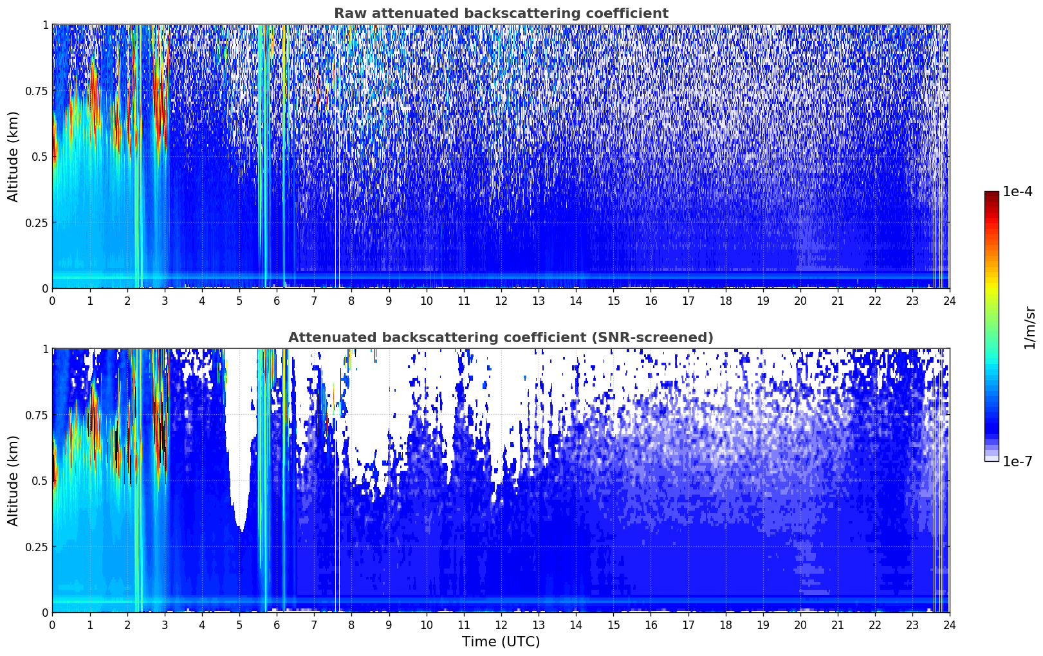
Task: Click hour 20 tick label under the SNR-screened plot
Action: [x=800, y=624]
